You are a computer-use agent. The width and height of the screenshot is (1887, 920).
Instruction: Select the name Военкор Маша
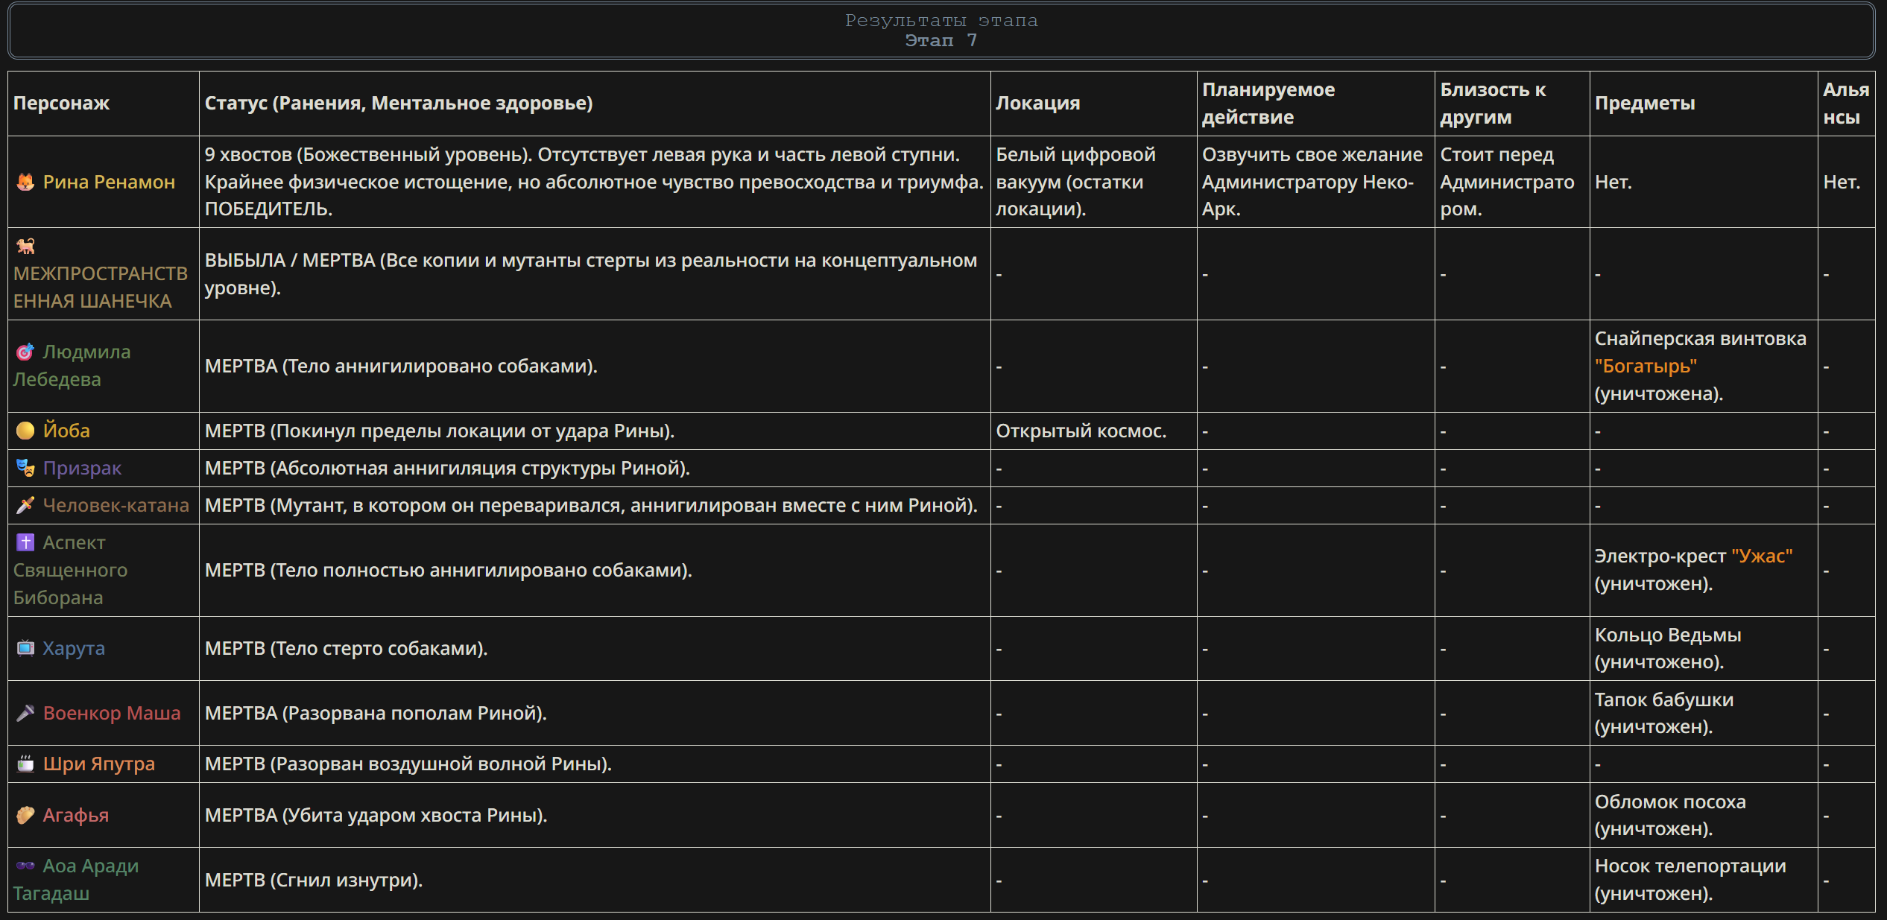point(112,713)
